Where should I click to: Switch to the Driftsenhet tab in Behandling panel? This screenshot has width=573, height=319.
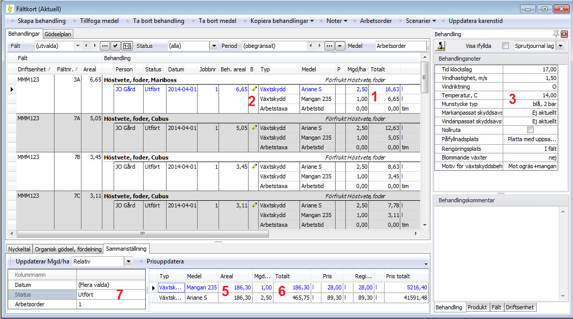click(x=520, y=307)
